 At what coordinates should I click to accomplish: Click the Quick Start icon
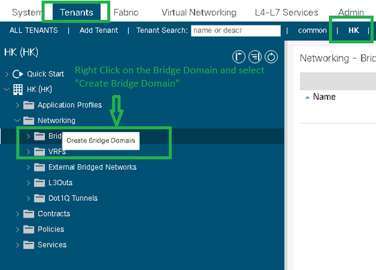point(17,74)
